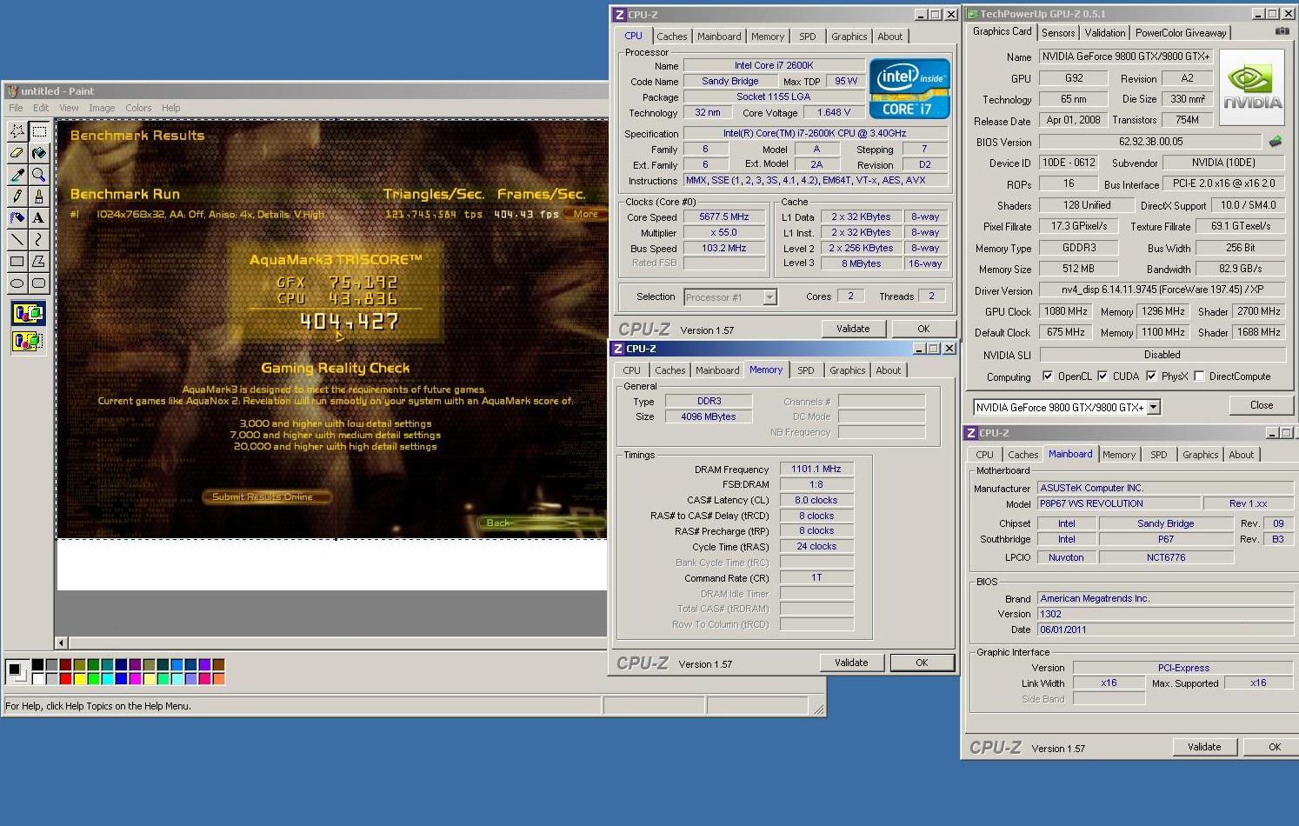Pick the bright blue swatch in the bottom row

point(121,678)
